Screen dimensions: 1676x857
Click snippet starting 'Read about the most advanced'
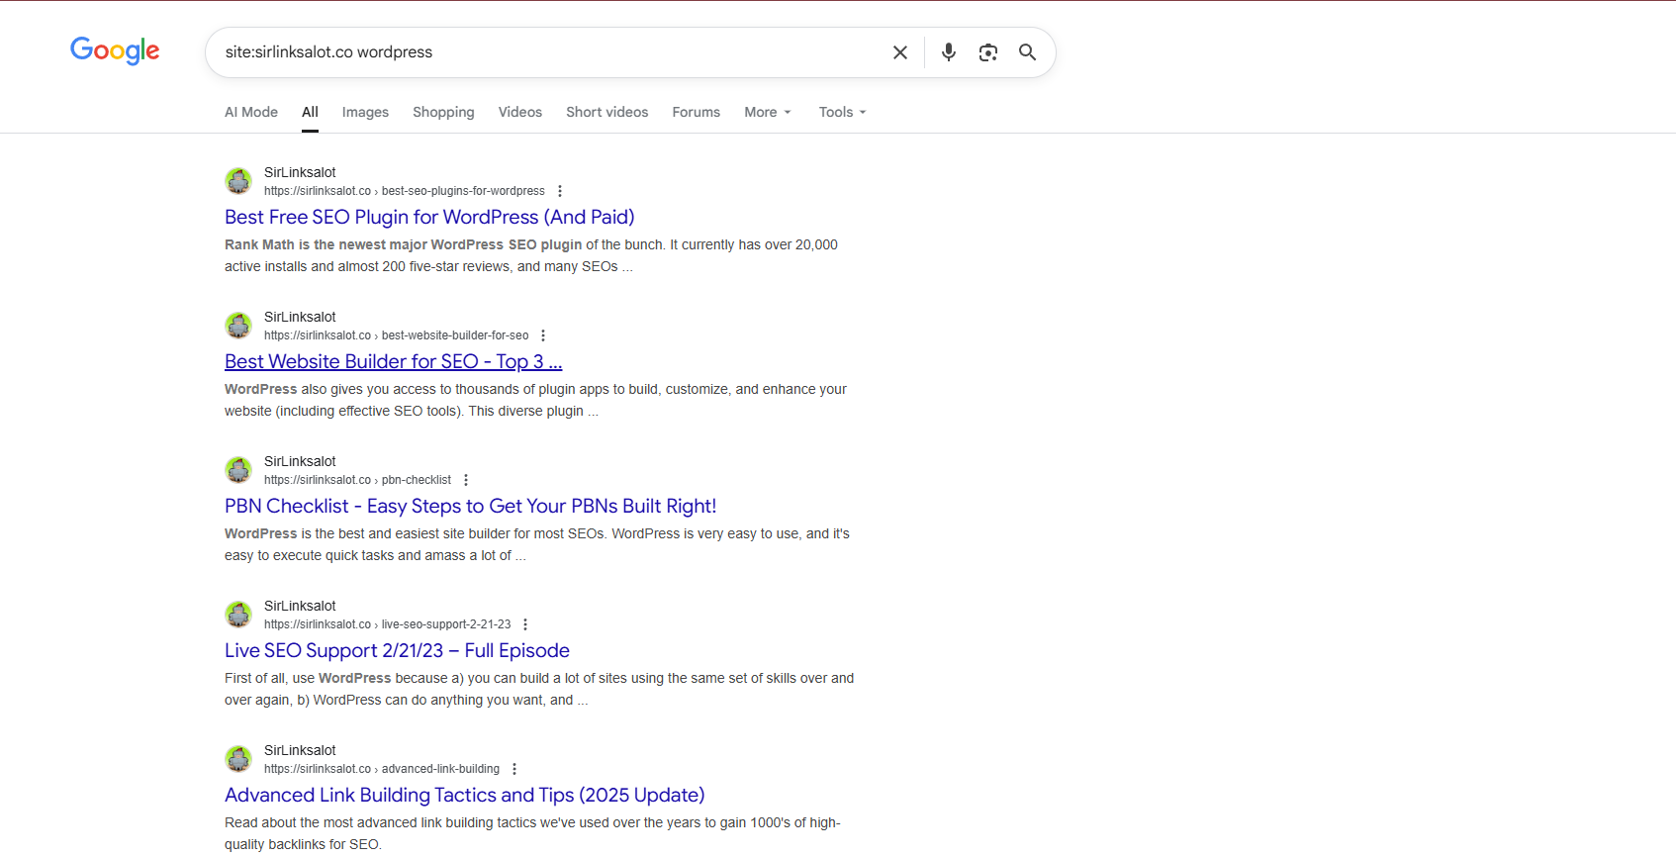pos(532,833)
